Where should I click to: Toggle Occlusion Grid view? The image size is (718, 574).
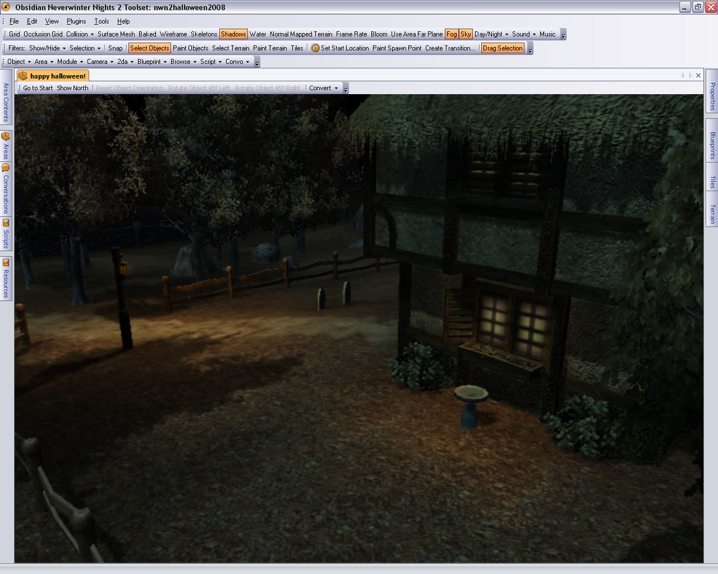tap(43, 34)
